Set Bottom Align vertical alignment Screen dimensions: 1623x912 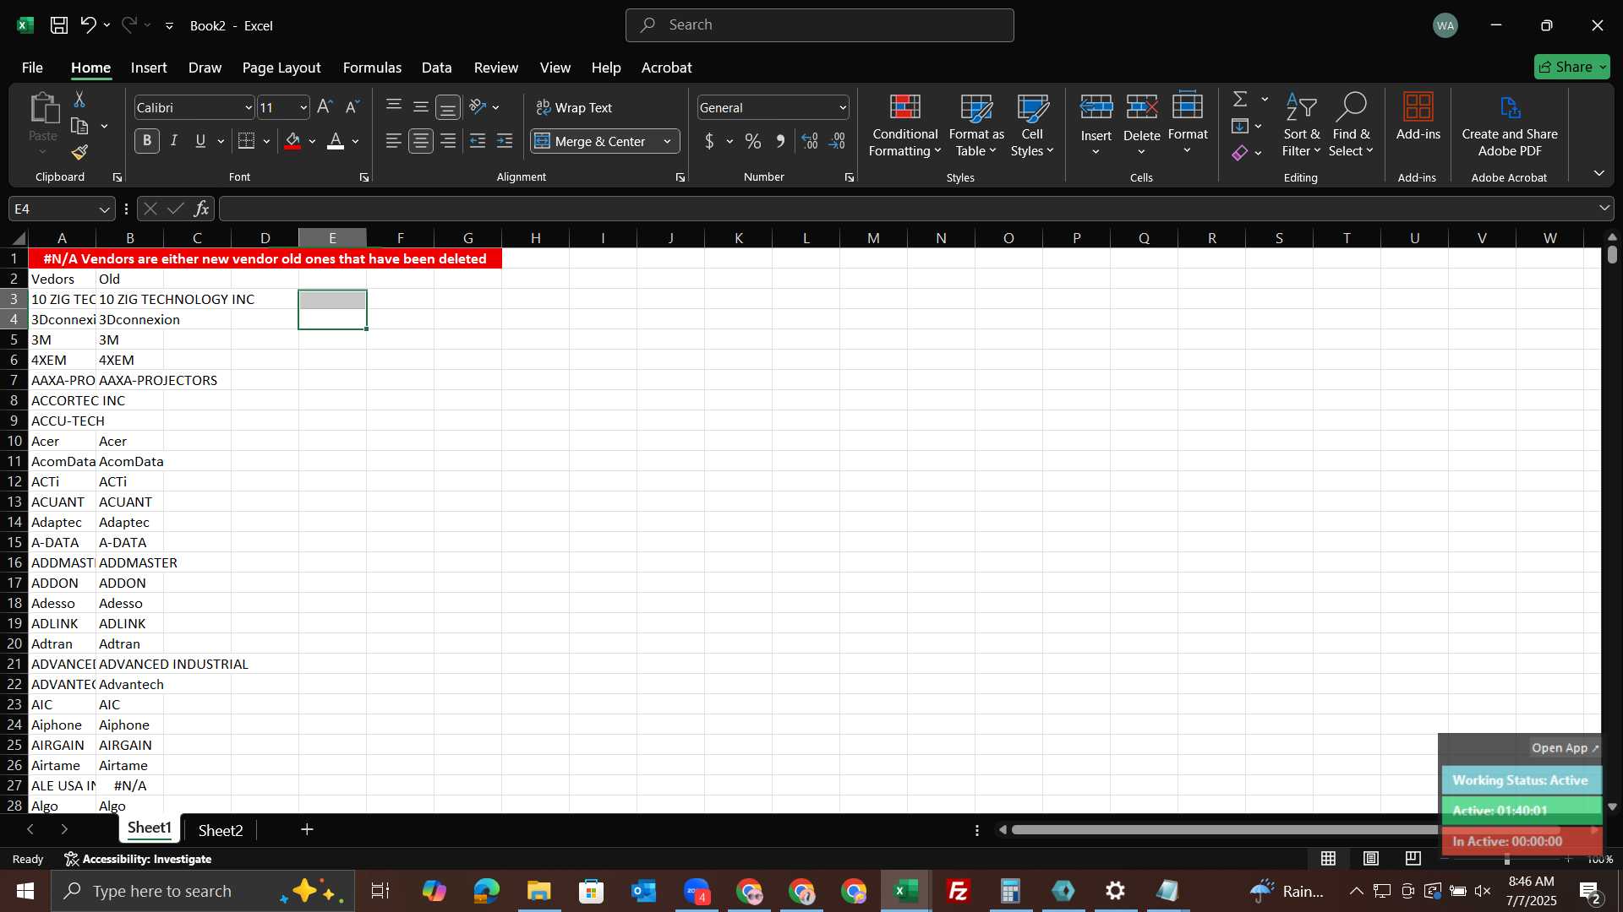448,106
